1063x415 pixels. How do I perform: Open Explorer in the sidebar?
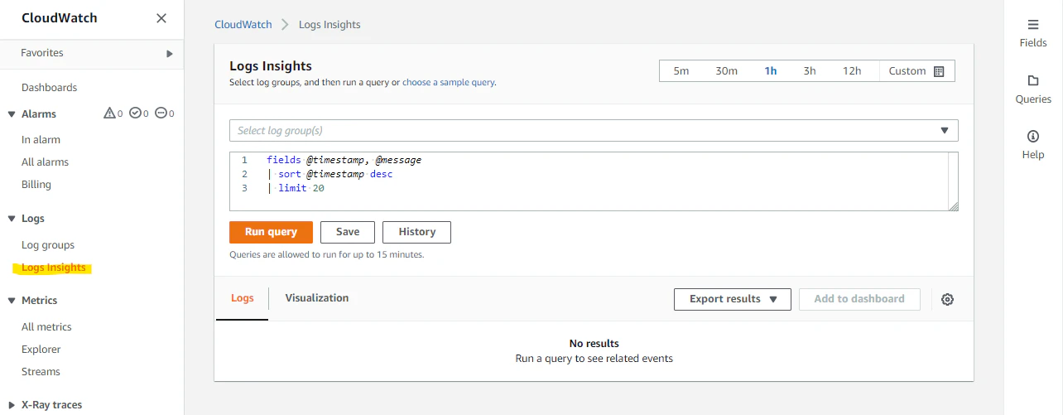41,350
